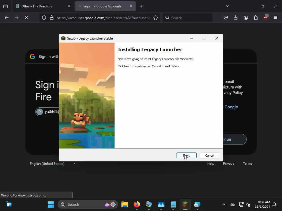This screenshot has width=282, height=211.
Task: Click the OneDrive cloud tray icon
Action: coord(233,204)
